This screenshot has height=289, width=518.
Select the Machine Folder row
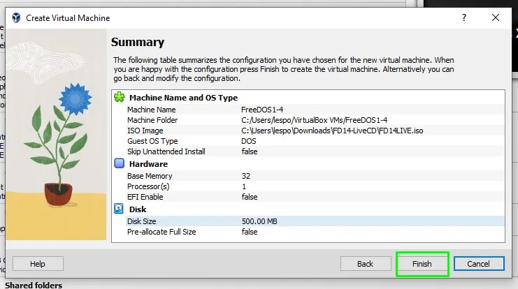[315, 120]
